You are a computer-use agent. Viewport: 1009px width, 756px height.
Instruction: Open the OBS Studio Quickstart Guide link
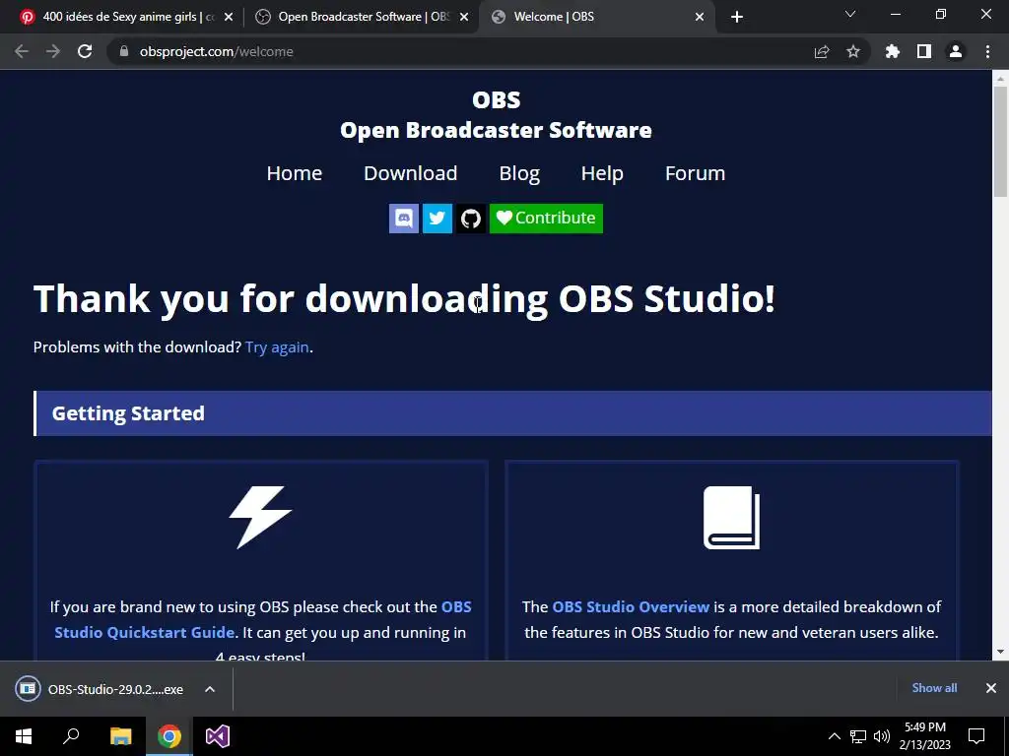point(262,620)
